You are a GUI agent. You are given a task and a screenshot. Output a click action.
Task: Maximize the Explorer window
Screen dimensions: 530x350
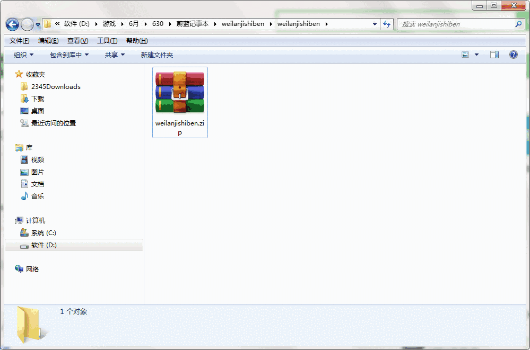tap(494, 5)
